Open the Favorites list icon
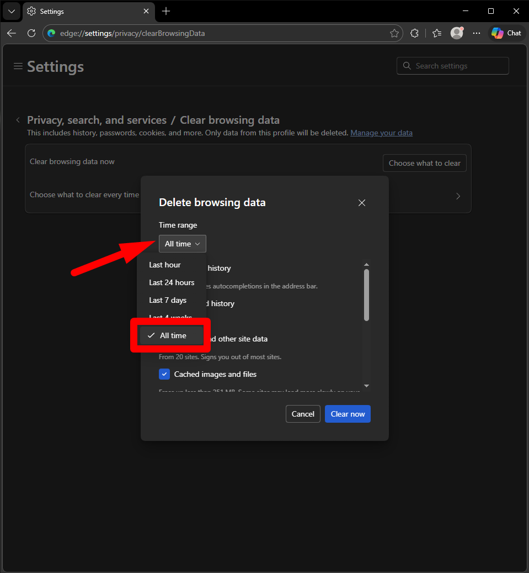 [437, 33]
